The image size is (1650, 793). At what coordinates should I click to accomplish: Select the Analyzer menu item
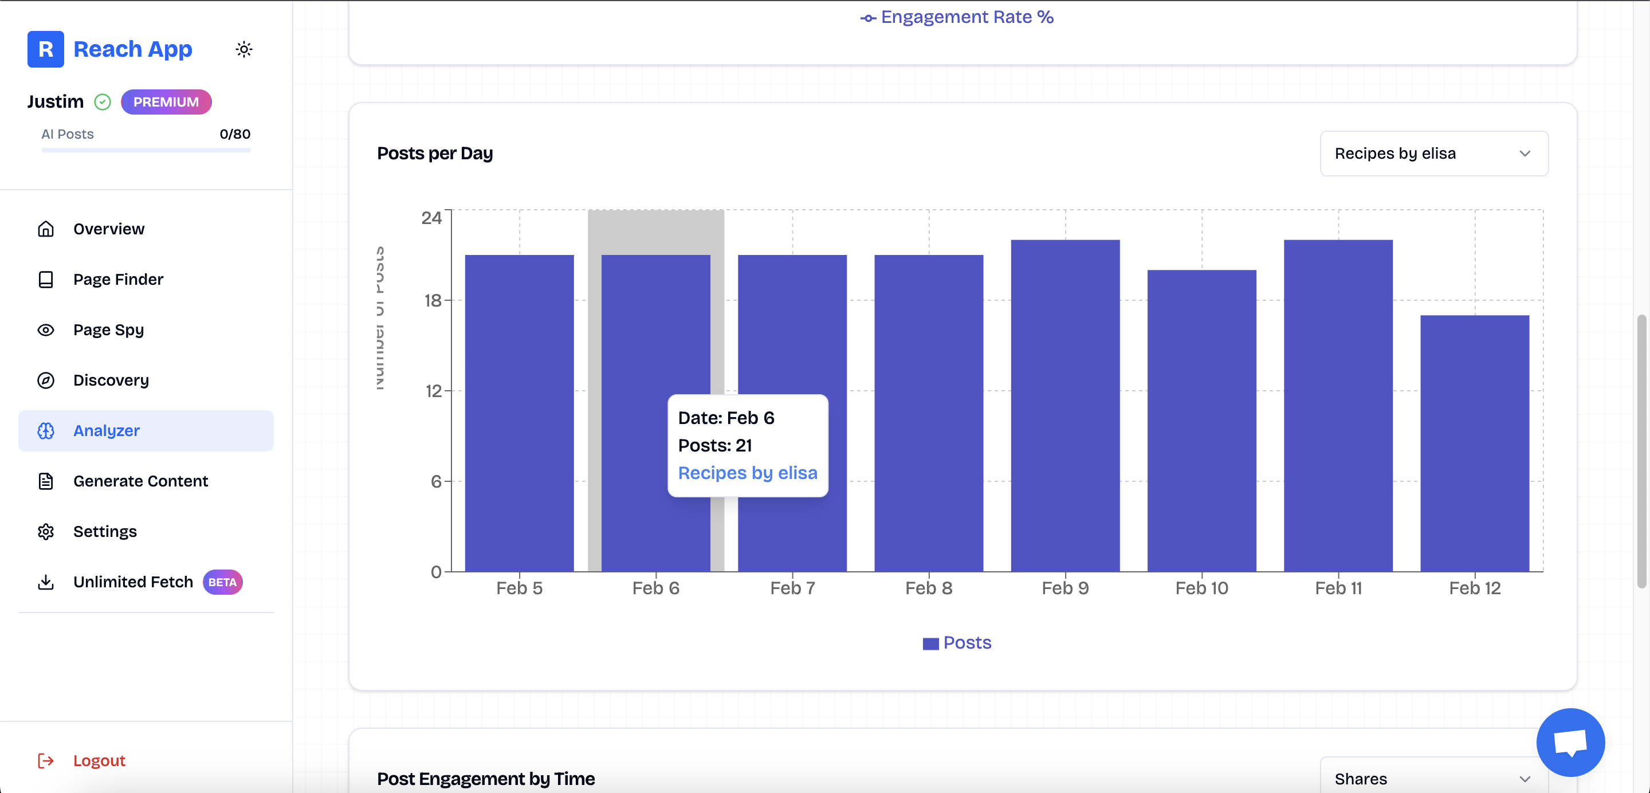point(146,430)
